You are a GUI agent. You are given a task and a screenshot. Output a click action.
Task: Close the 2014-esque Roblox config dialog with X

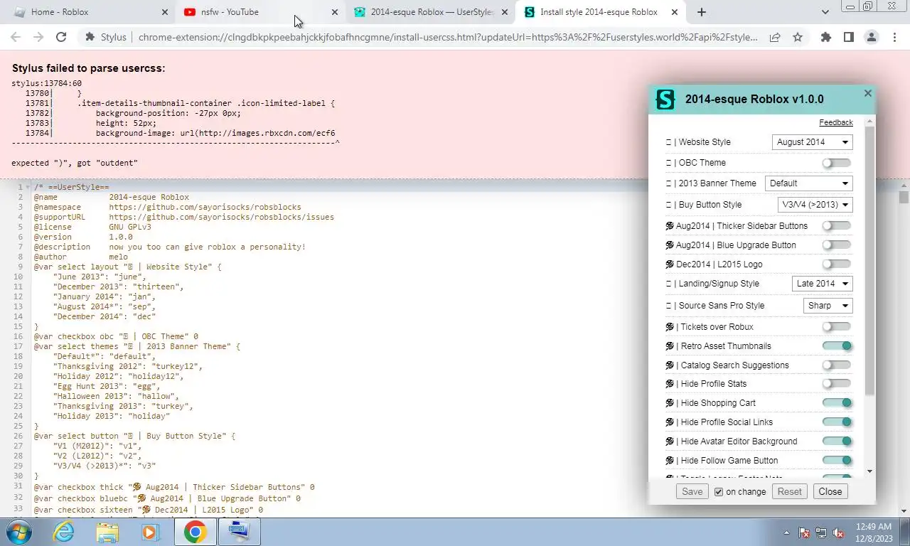[x=867, y=93]
